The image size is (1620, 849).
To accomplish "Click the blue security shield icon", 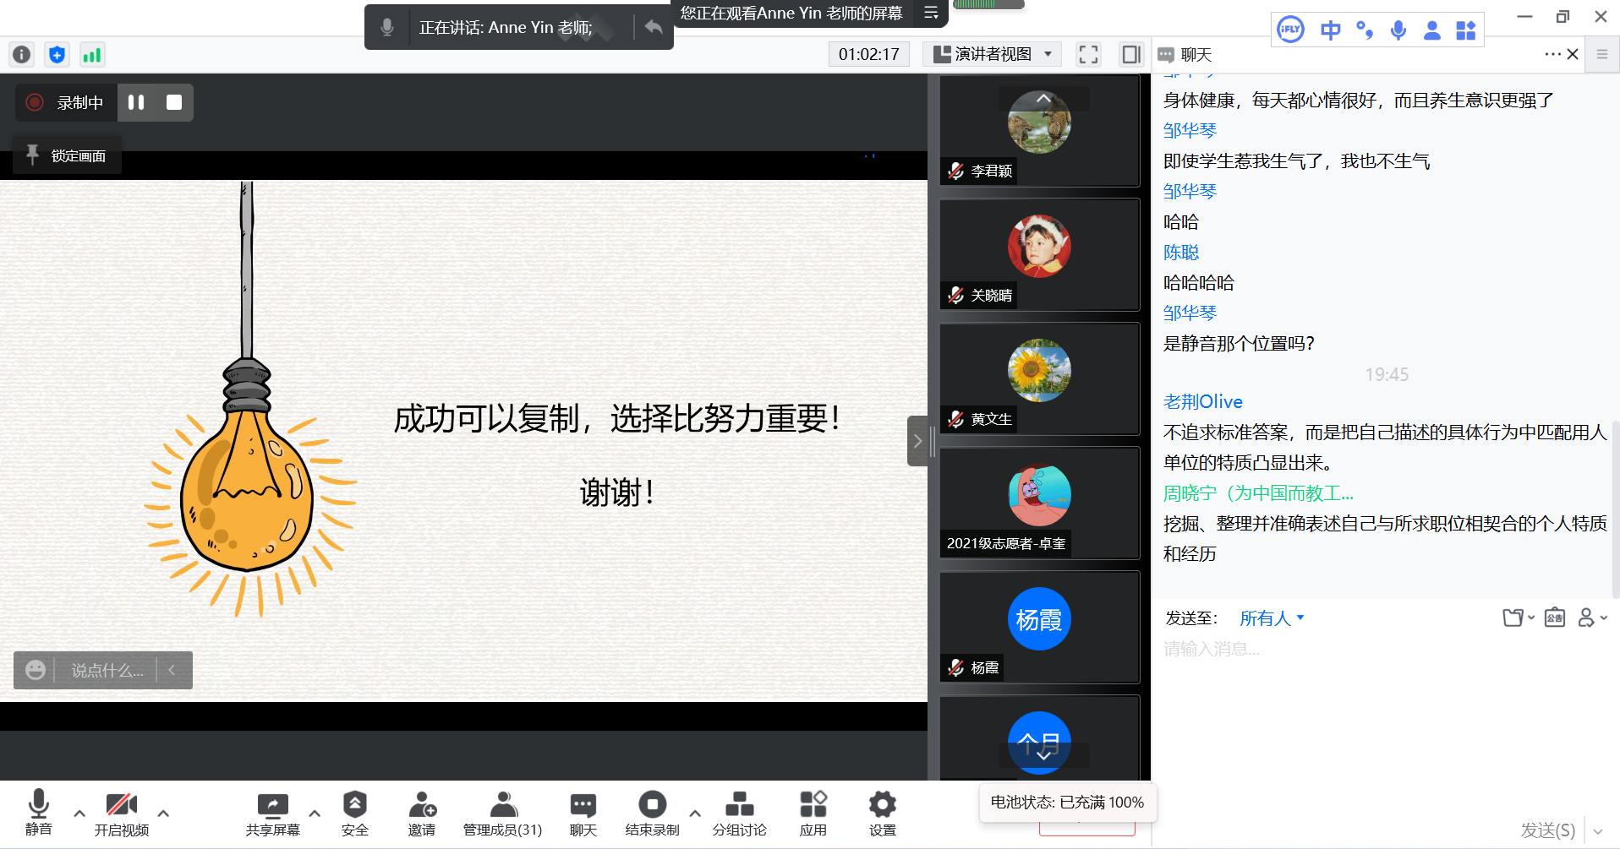I will click(x=57, y=55).
